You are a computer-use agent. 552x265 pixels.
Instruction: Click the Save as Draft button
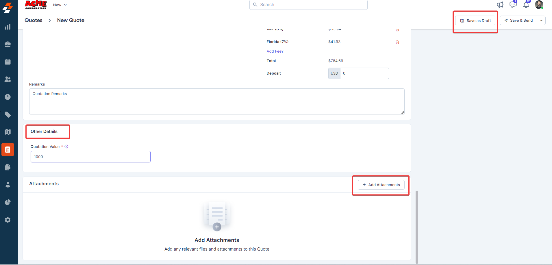tap(475, 21)
